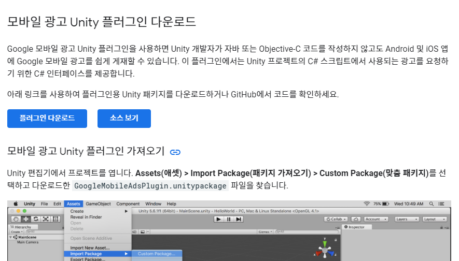Open the Unity application menu
The width and height of the screenshot is (459, 261).
click(30, 204)
